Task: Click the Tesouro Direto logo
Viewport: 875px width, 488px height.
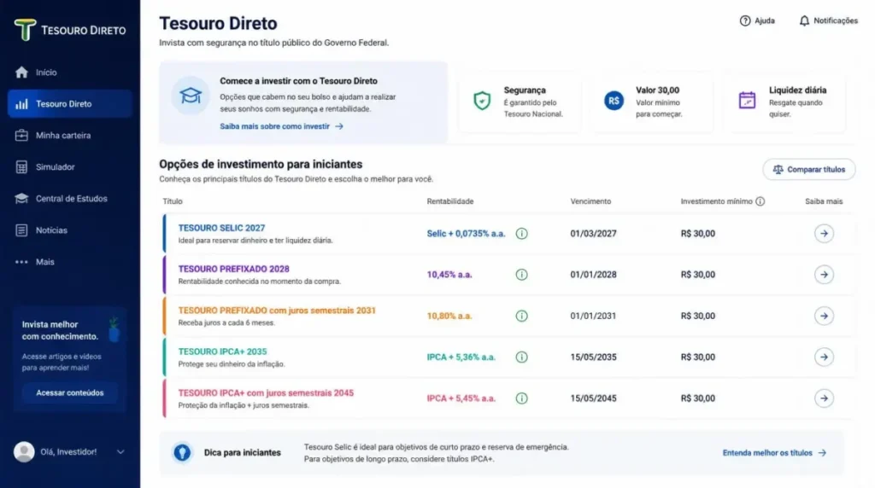Action: click(70, 30)
